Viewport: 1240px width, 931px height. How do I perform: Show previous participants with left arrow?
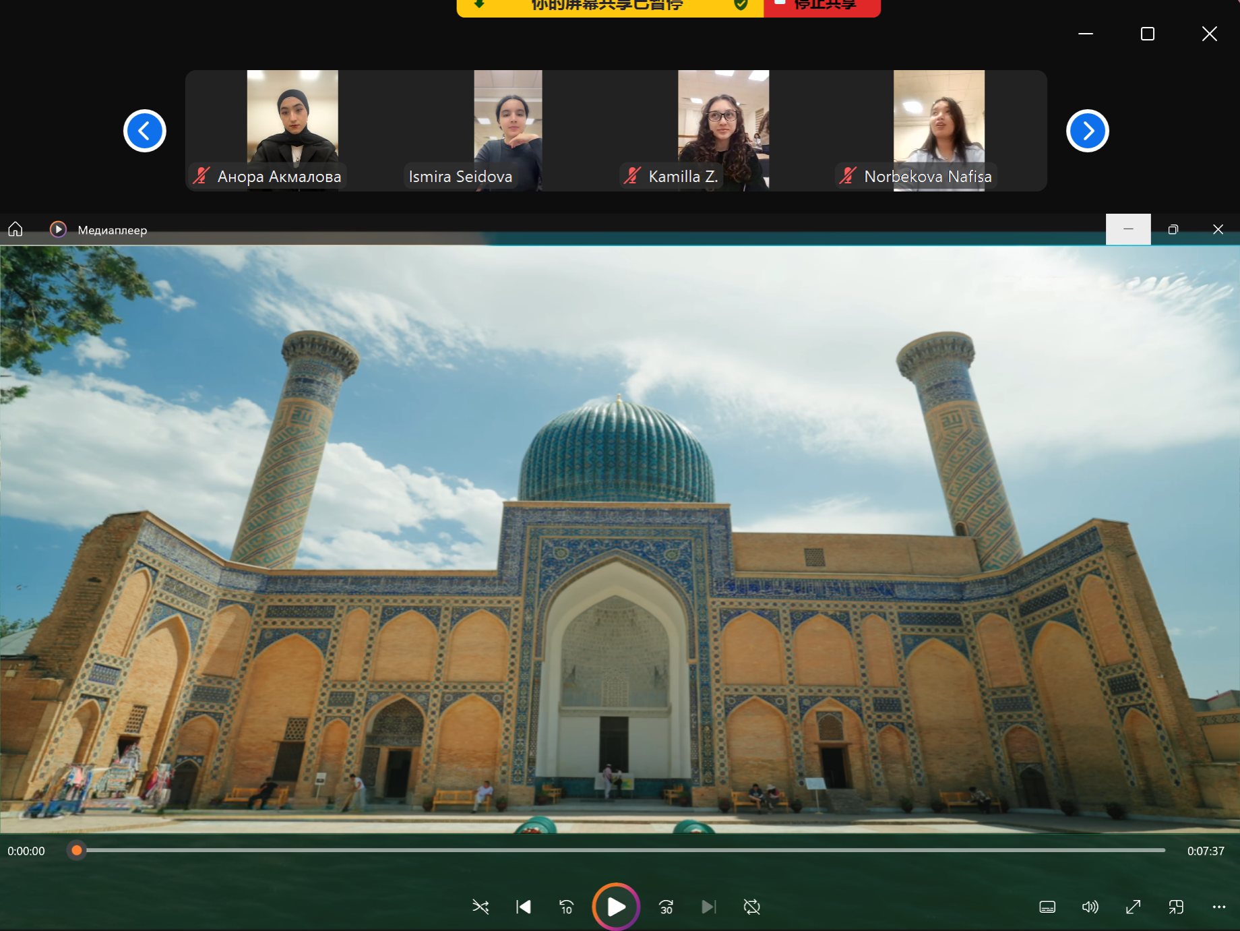145,131
